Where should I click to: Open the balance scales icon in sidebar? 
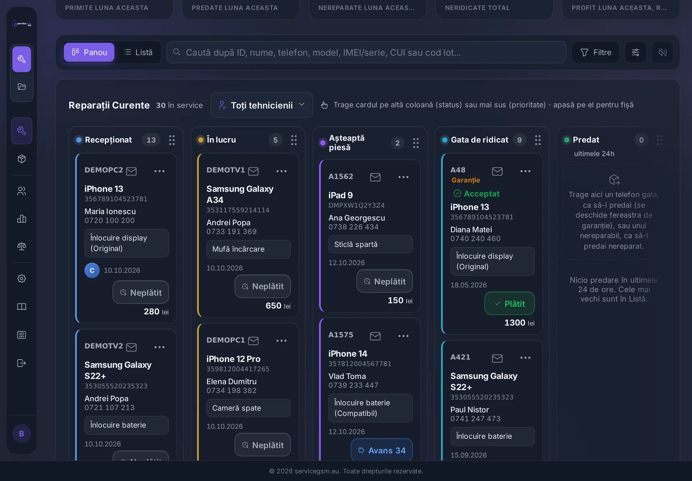(x=22, y=246)
